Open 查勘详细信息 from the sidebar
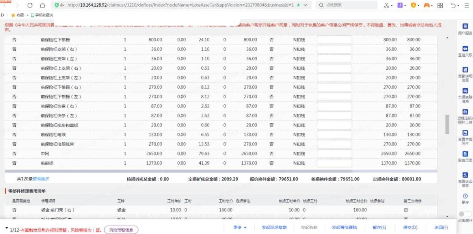This screenshot has height=234, width=473. click(x=465, y=69)
